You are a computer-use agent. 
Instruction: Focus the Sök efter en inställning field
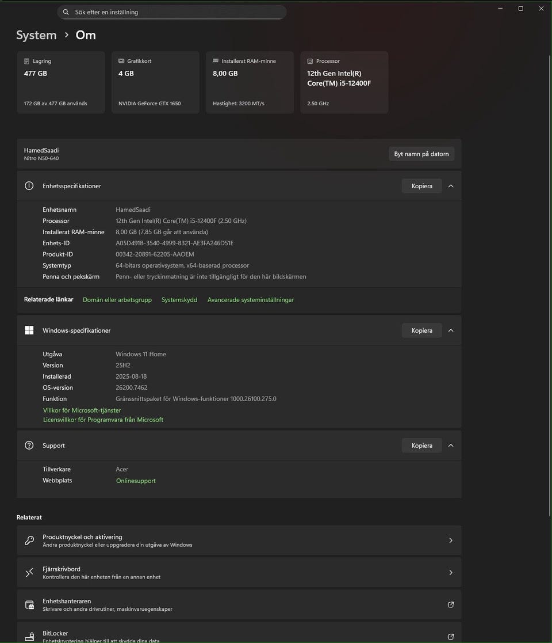click(x=172, y=12)
